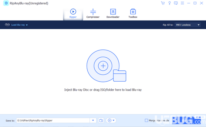Expand the Load Blu-ray dropdown

(20, 25)
